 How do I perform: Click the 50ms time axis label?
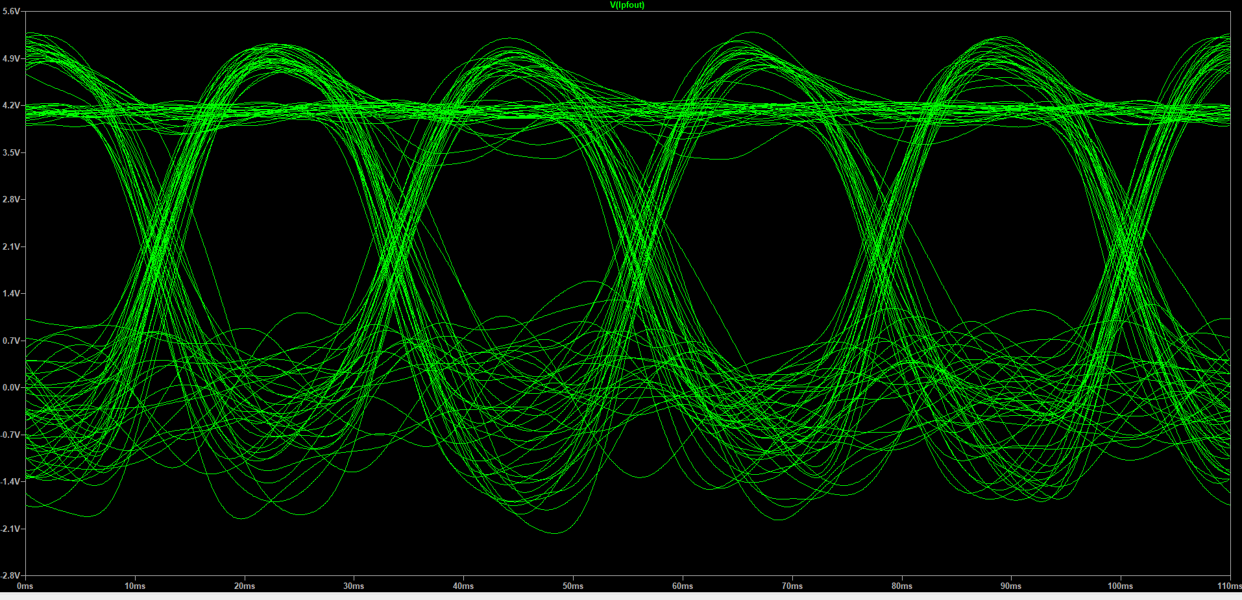[573, 586]
